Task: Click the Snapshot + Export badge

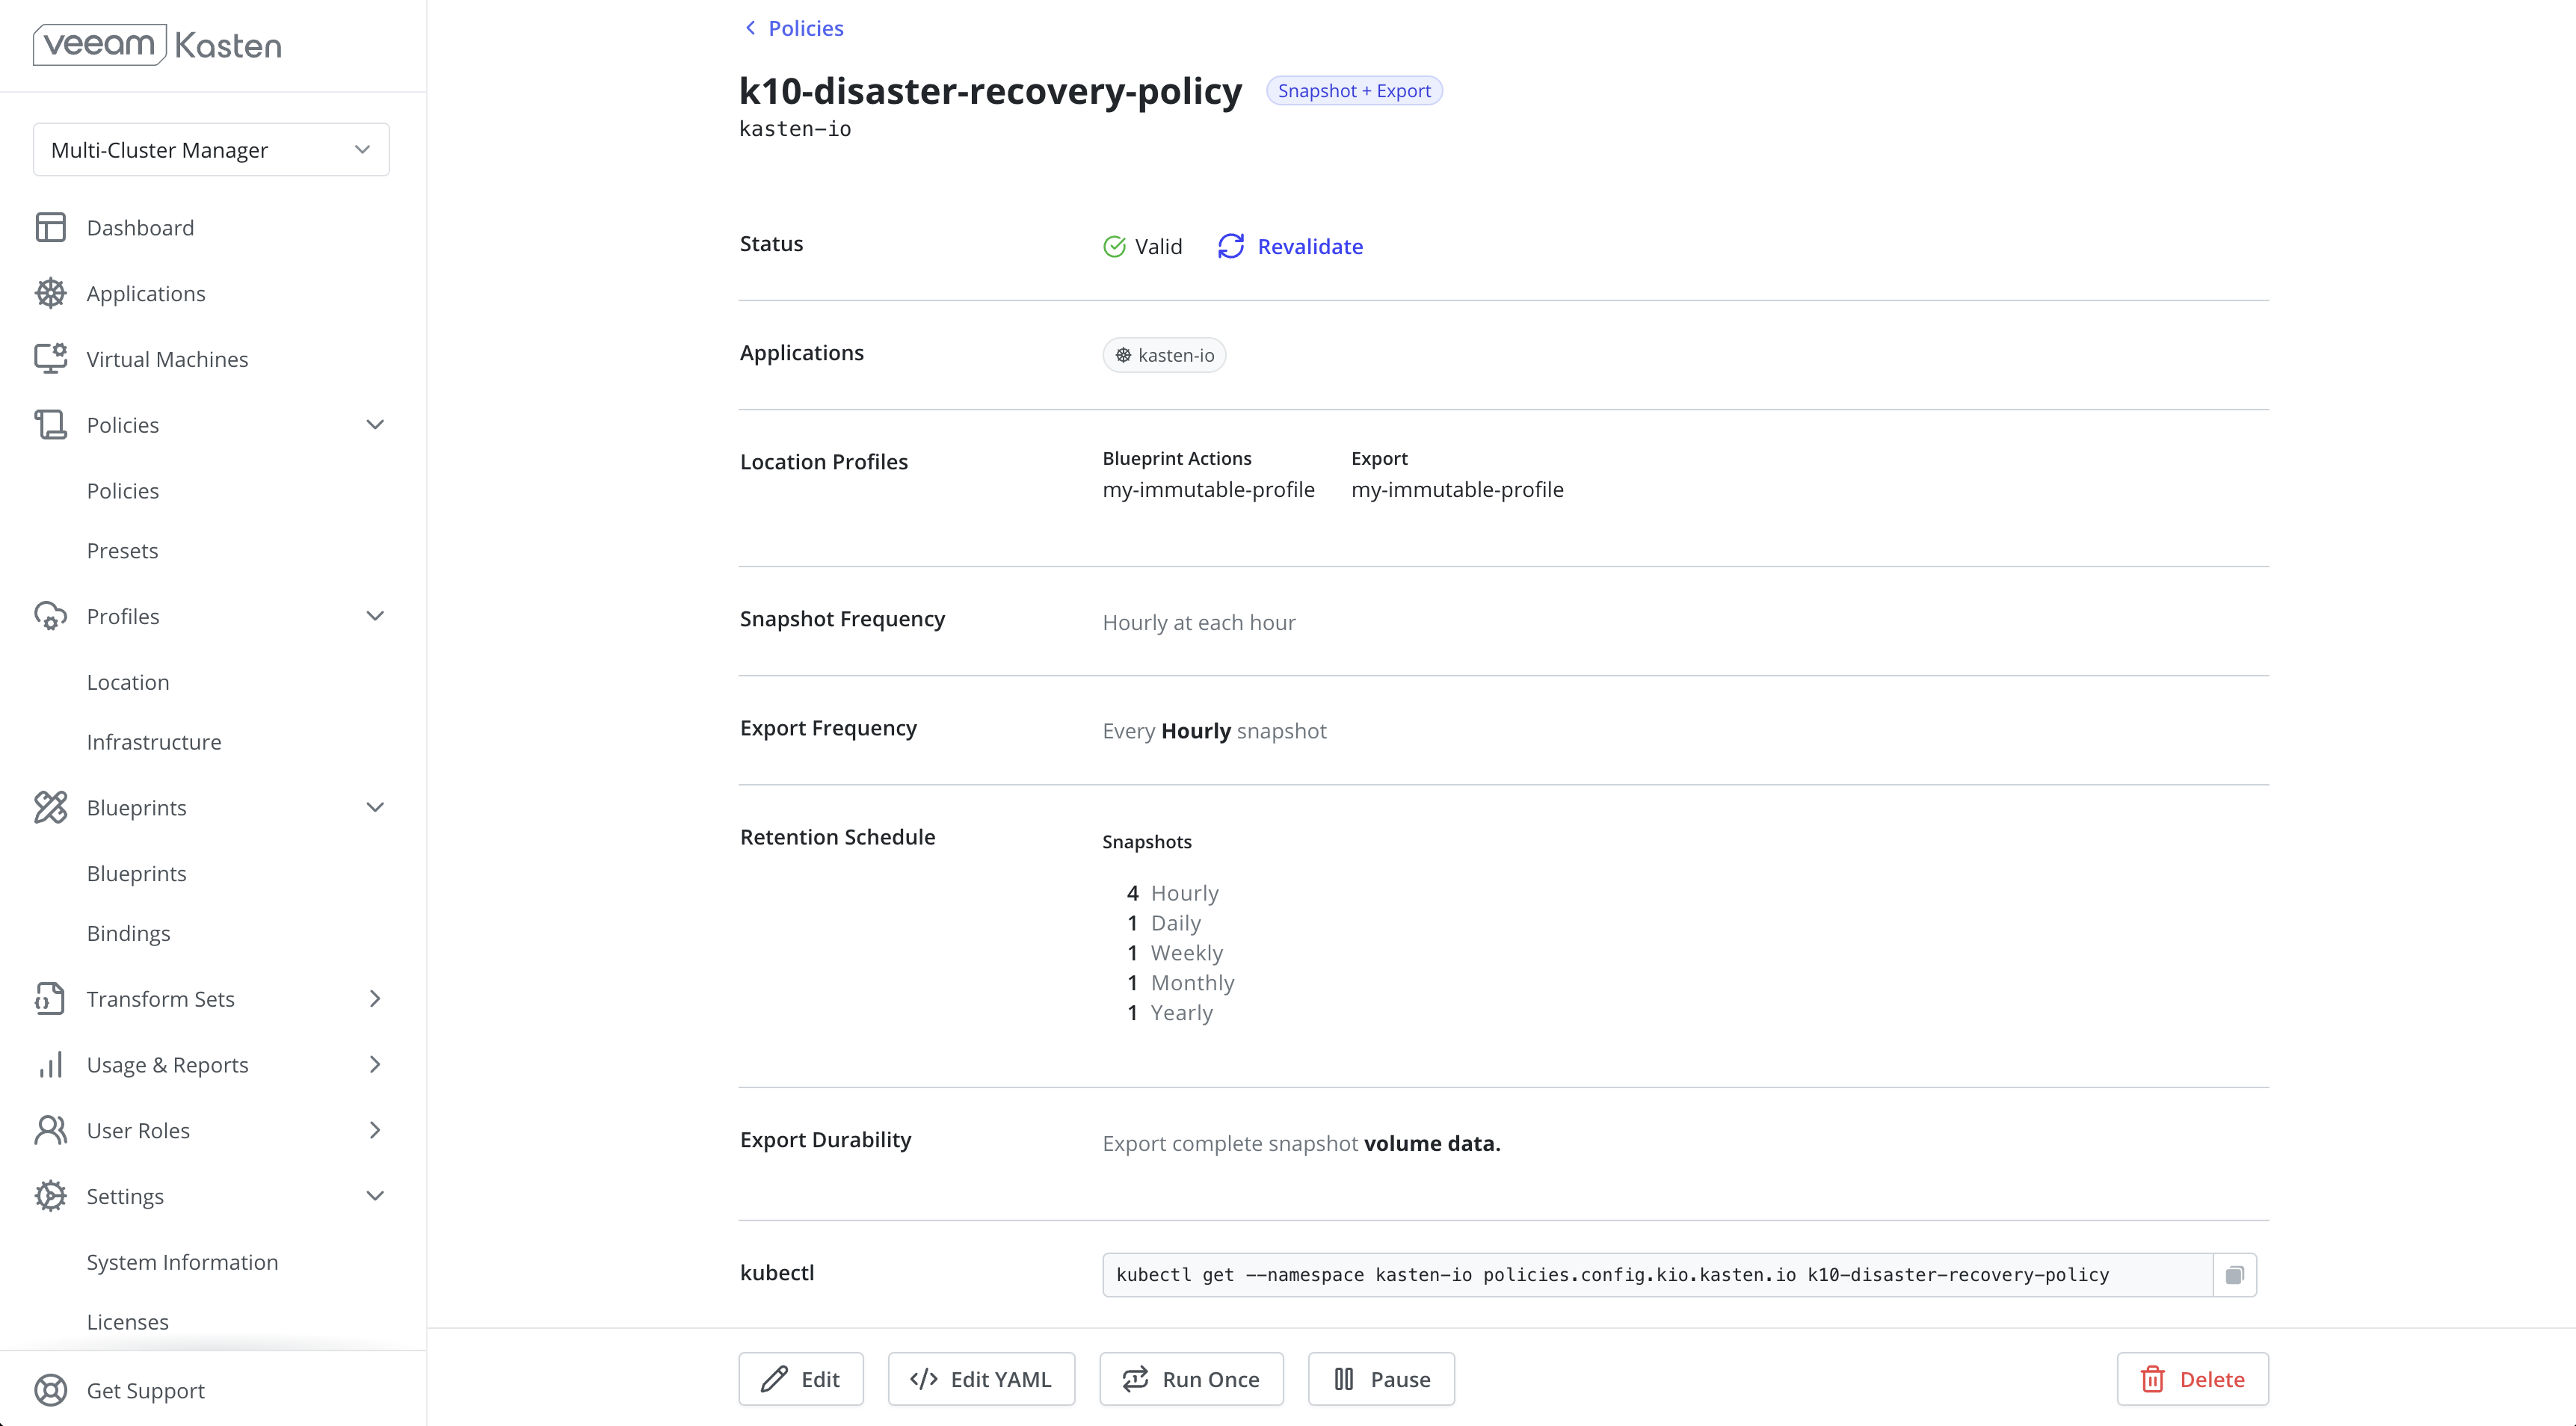Action: [1354, 91]
